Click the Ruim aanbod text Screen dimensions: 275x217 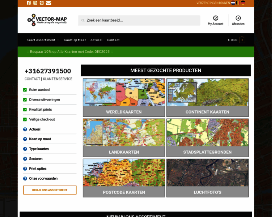tap(39, 90)
